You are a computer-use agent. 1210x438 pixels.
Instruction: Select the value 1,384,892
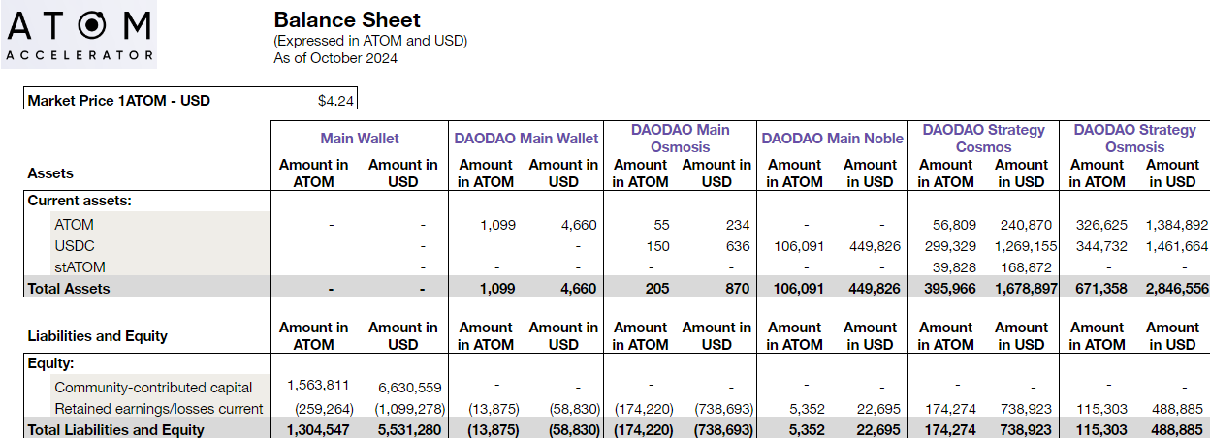[x=1176, y=224]
